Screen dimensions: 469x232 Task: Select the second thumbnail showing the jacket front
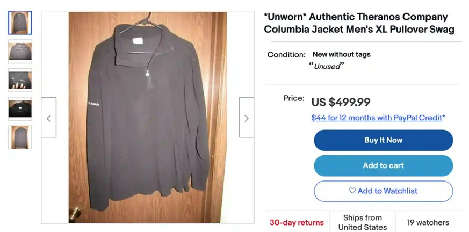click(20, 52)
